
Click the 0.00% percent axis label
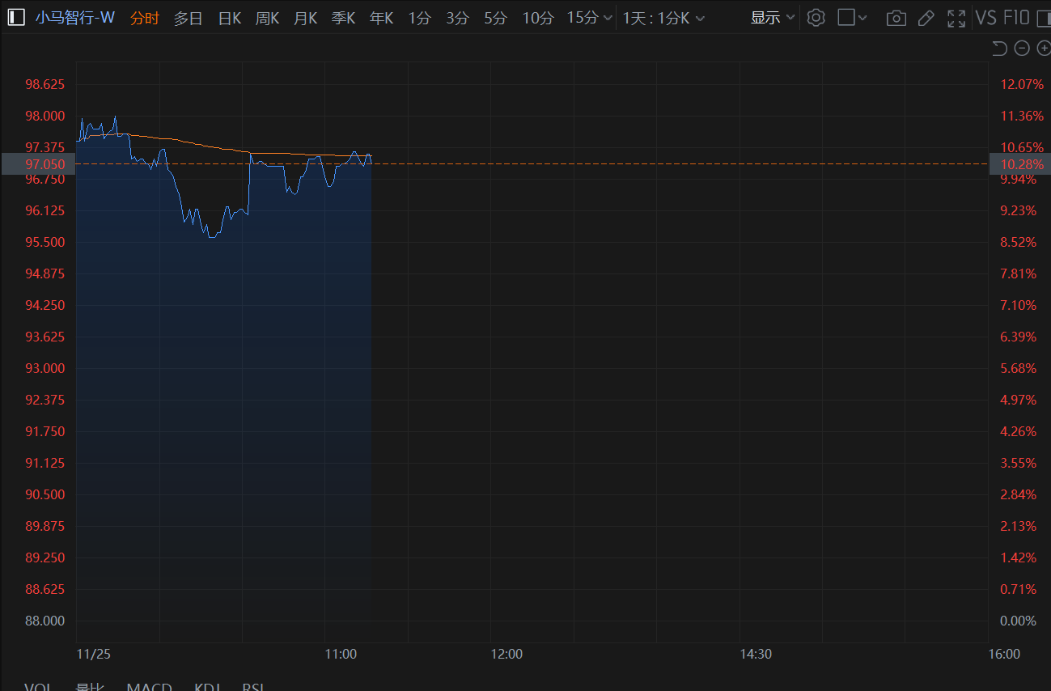click(x=1019, y=621)
